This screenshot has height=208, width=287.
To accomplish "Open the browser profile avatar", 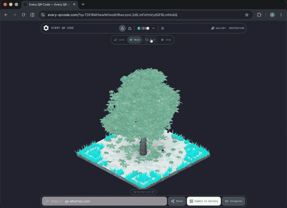I will point(272,15).
